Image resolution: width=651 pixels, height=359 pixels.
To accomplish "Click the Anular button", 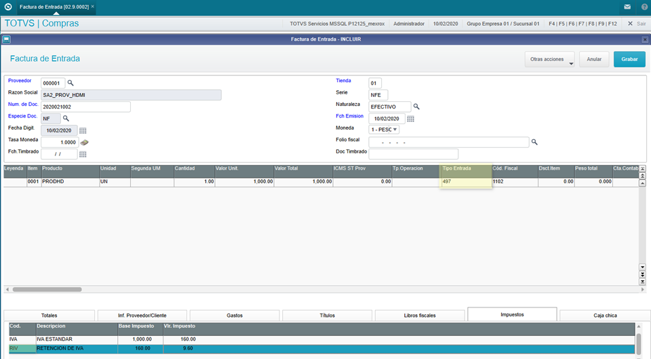I will click(594, 59).
